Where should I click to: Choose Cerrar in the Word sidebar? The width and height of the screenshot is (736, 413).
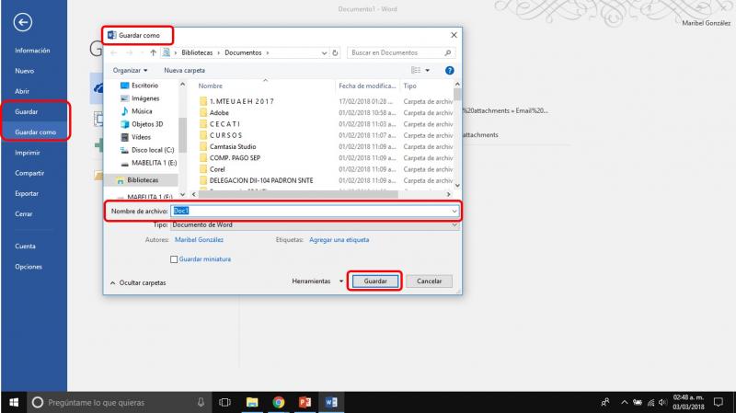(x=24, y=214)
